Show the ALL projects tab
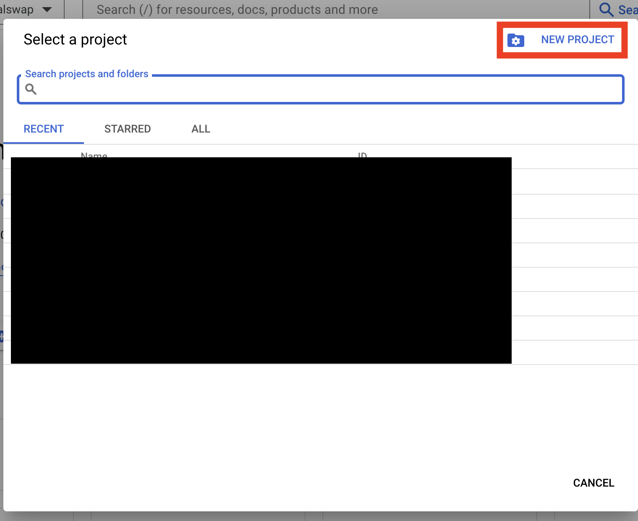The width and height of the screenshot is (638, 521). (201, 129)
